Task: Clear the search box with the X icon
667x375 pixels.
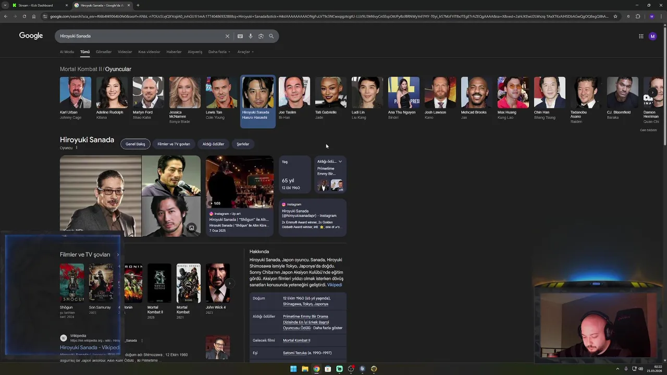Action: click(x=227, y=36)
